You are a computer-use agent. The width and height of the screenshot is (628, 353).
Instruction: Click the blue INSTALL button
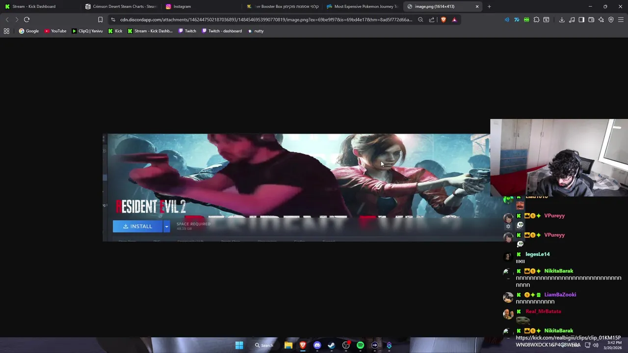coord(138,226)
